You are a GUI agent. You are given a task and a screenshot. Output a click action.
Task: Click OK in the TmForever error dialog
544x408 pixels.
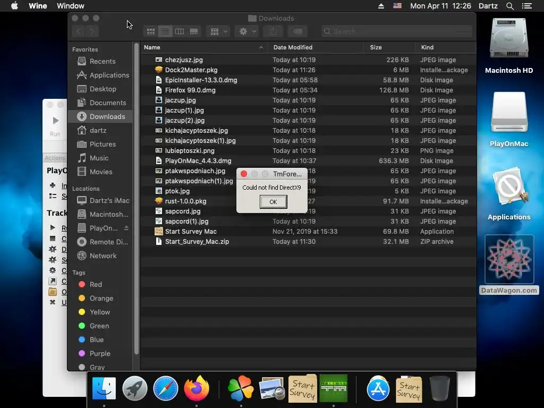(x=274, y=201)
